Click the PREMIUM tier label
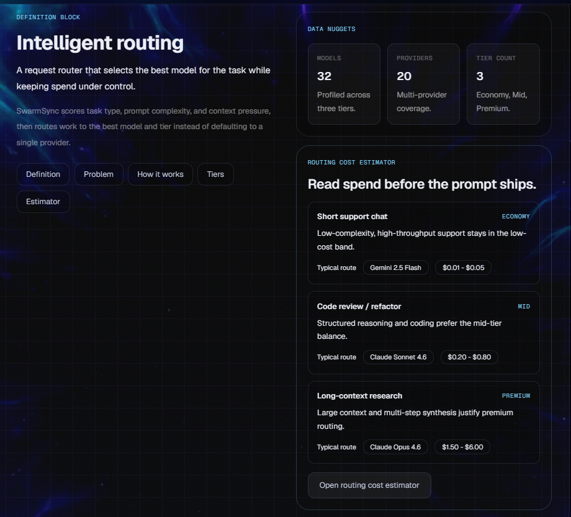The height and width of the screenshot is (517, 571). tap(516, 396)
